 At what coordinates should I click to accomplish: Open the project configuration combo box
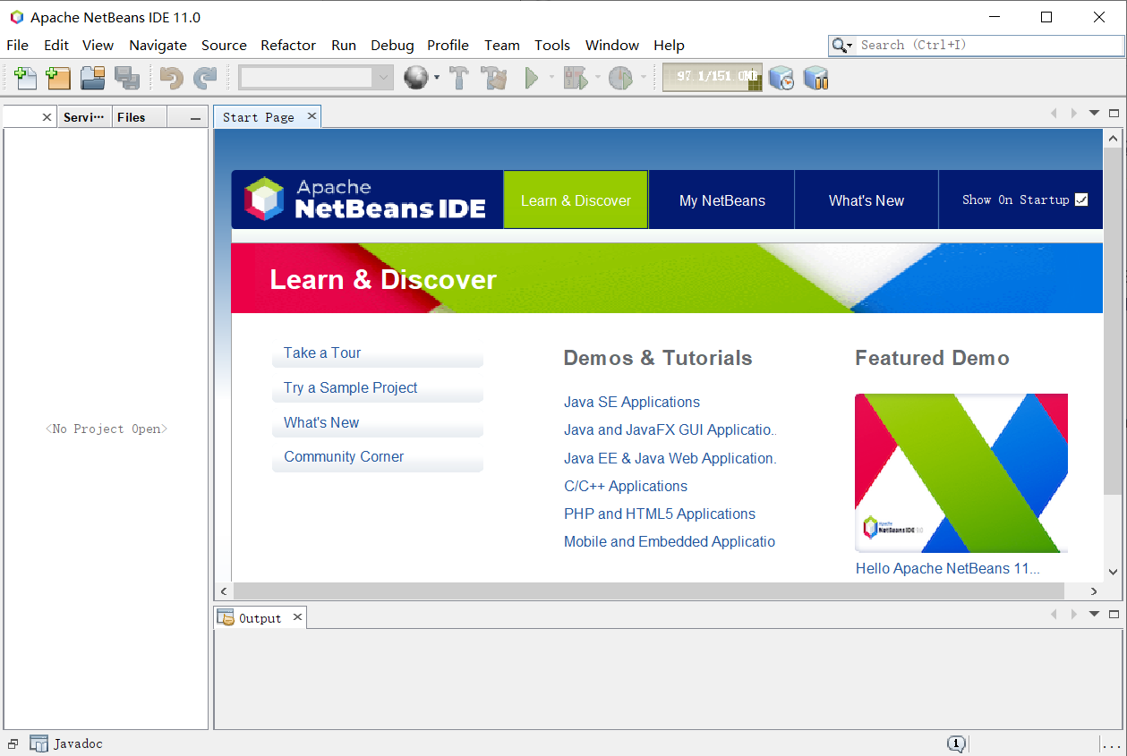pos(315,78)
